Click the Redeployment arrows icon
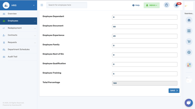195x109 pixels. [4, 28]
